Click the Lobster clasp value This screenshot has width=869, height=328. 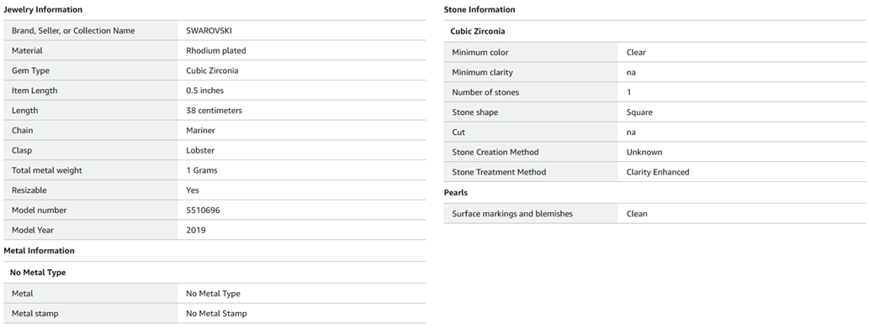point(200,150)
